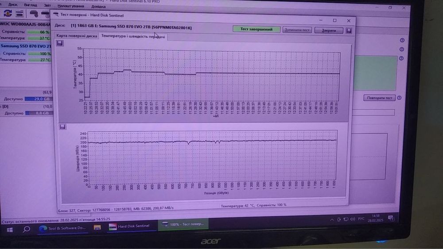The height and width of the screenshot is (249, 443).
Task: Open the Налаштування menu
Action: coord(70,6)
